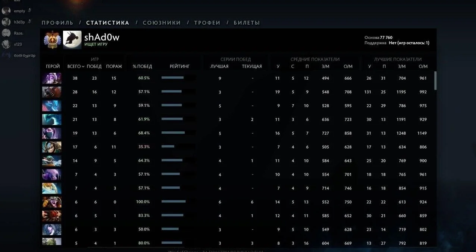Select hero portrait with 80.0% win rate
This screenshot has width=476, height=252.
(x=51, y=242)
